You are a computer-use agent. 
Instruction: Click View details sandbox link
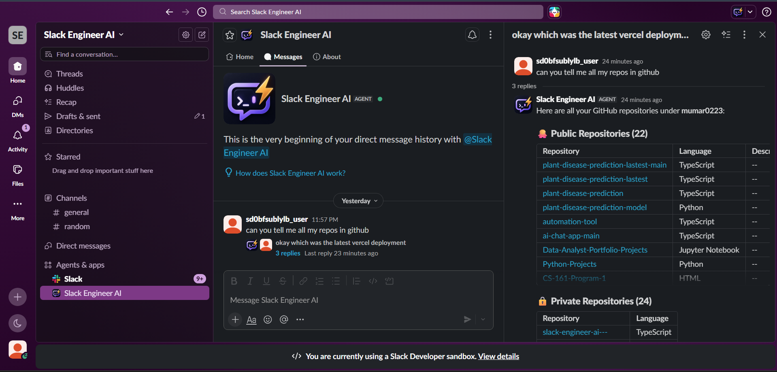(498, 356)
